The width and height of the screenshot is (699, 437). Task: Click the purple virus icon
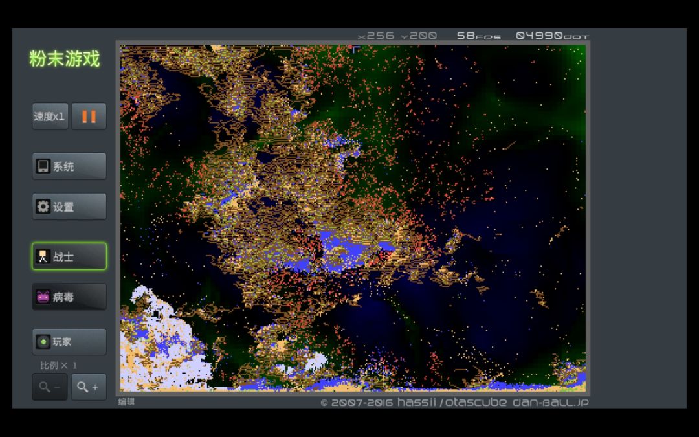click(x=43, y=297)
